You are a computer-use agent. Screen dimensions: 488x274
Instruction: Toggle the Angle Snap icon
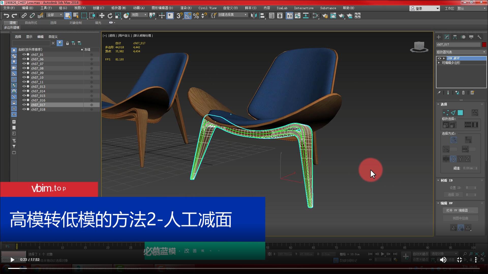[188, 16]
